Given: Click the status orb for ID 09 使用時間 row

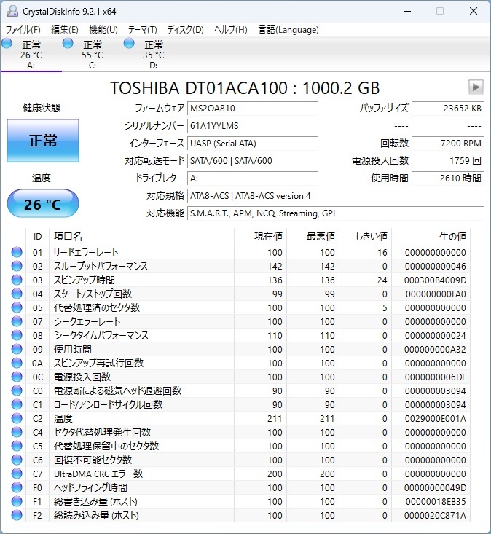Looking at the screenshot, I should pyautogui.click(x=17, y=349).
